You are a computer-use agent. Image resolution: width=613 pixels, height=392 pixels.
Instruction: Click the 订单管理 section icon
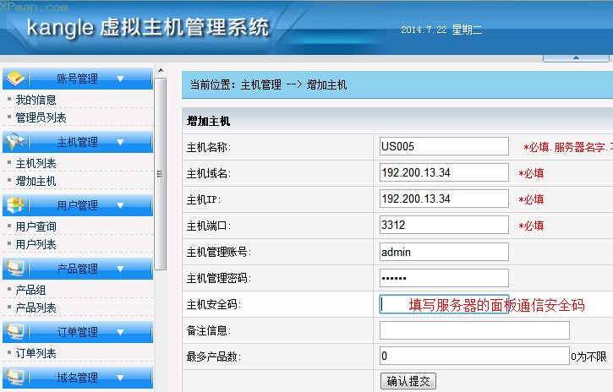[17, 332]
